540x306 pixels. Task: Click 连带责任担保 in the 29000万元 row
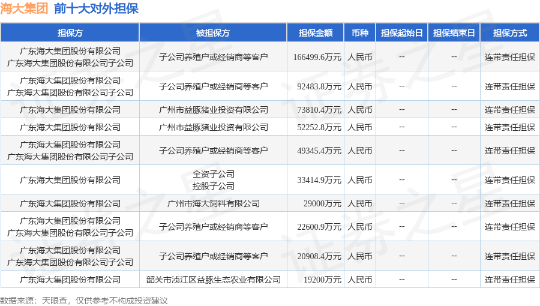509,203
